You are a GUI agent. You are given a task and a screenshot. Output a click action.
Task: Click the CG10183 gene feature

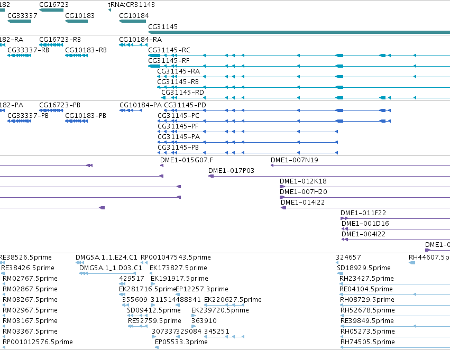[x=76, y=21]
